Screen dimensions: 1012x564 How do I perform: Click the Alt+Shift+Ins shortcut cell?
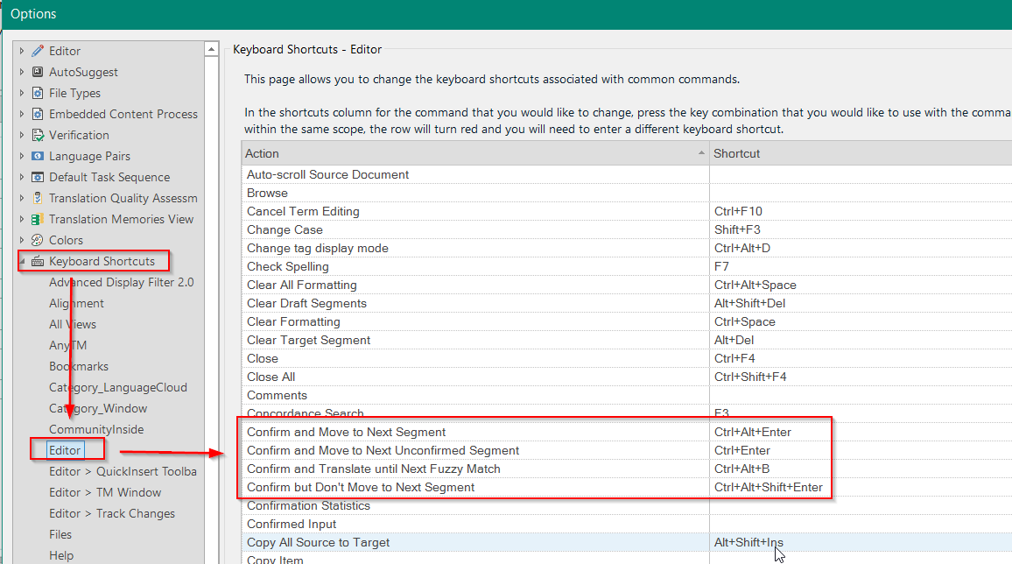[861, 543]
